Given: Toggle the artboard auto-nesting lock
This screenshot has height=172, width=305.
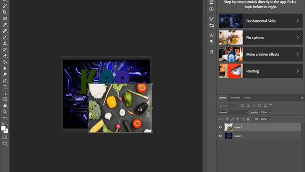Looking at the screenshot, I should (243, 119).
